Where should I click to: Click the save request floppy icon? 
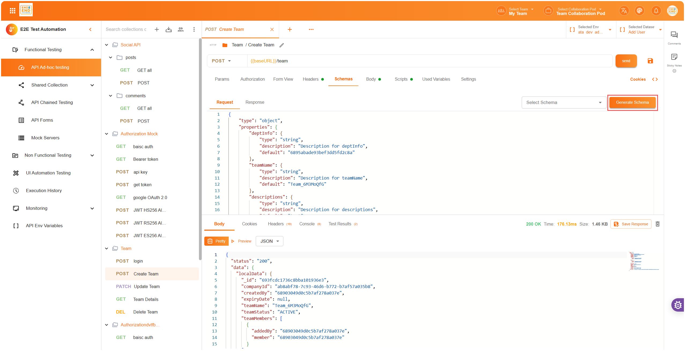[x=650, y=61]
